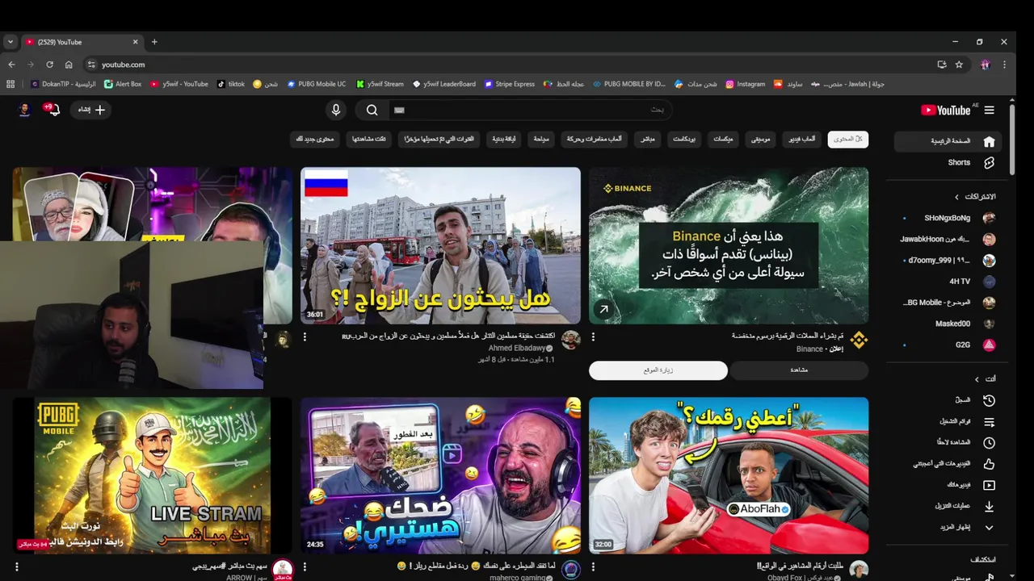Select the video games (ألعاب فيديو) filter chip

(802, 140)
